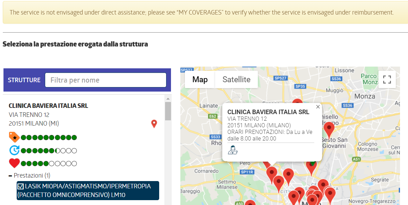Select the map pin next to Sesto San Giovanni

point(329,130)
